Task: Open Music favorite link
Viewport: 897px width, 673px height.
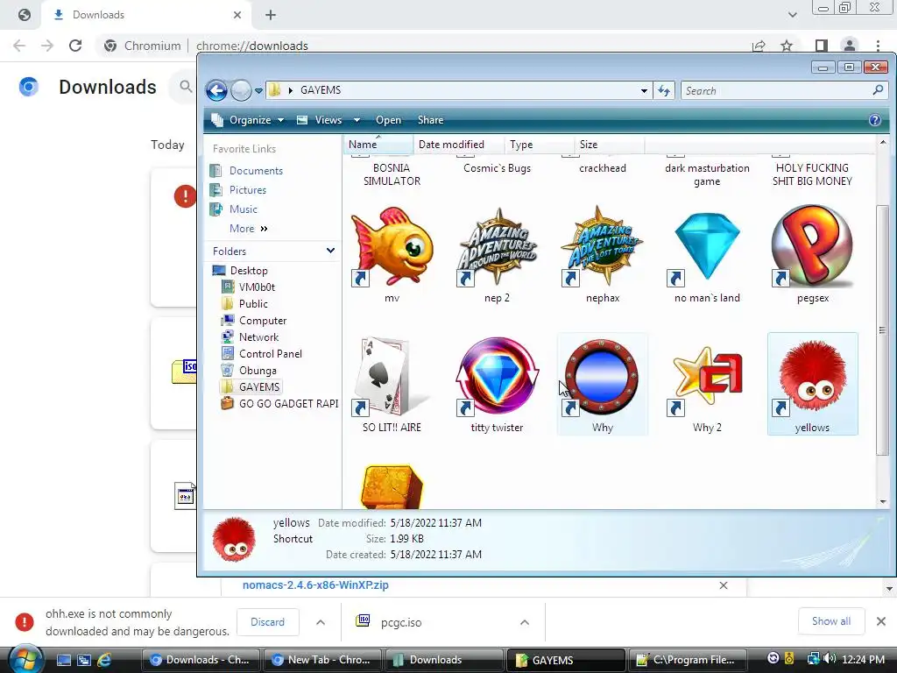Action: point(244,209)
